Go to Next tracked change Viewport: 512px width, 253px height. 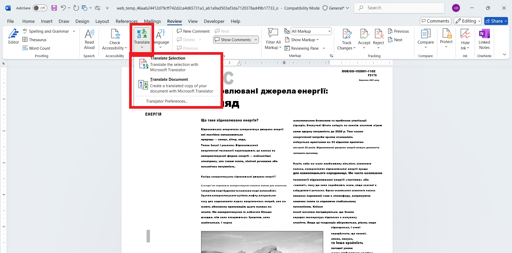[395, 40]
